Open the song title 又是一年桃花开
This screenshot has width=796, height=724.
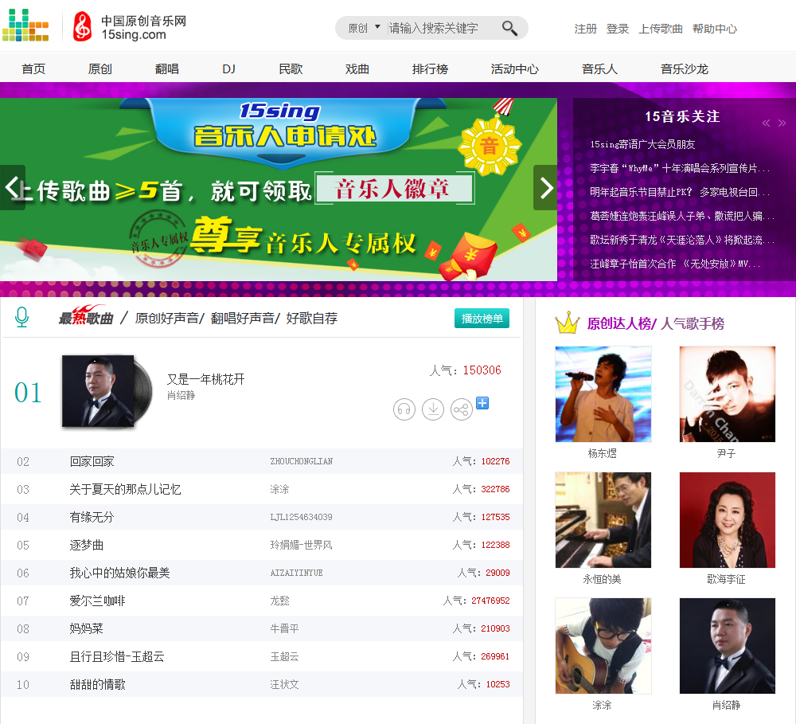(x=205, y=379)
